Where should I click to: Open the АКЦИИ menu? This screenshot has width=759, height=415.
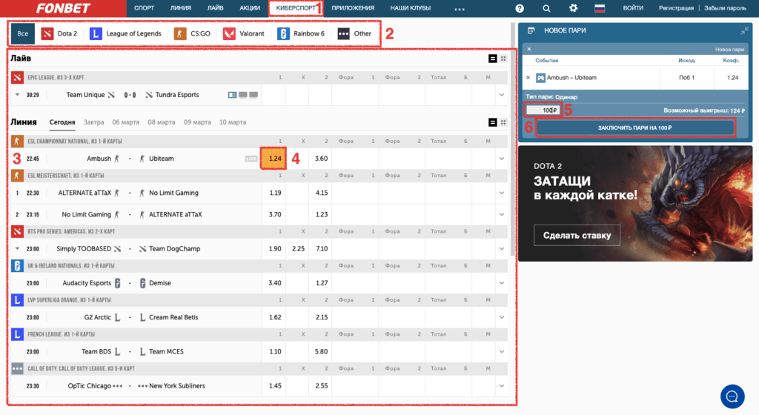[x=250, y=8]
